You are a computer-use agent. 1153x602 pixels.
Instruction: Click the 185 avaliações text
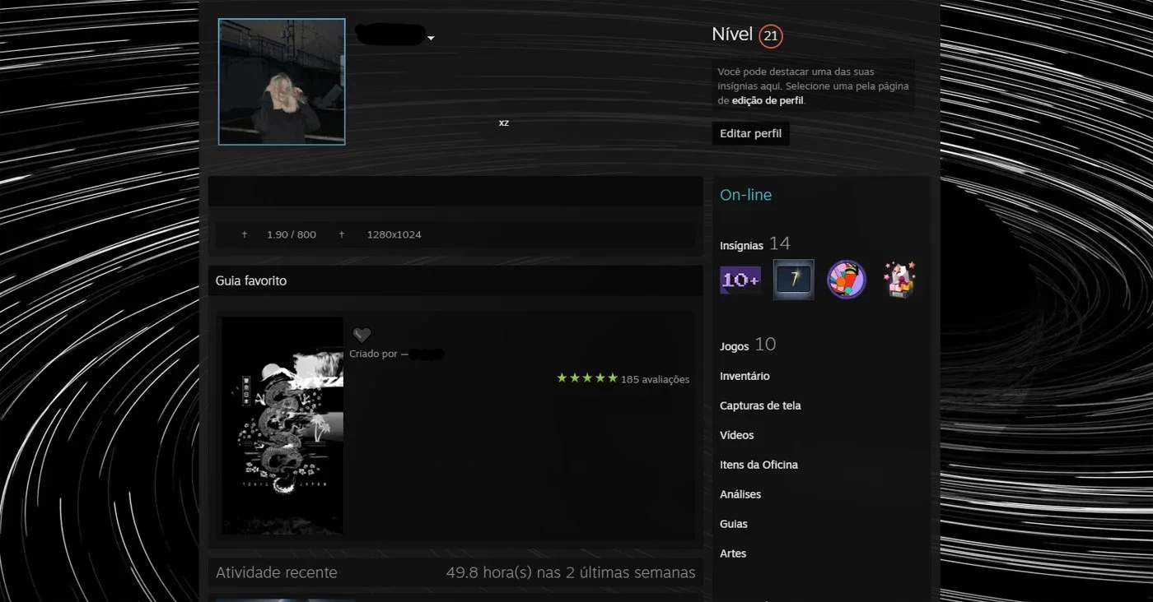(655, 379)
